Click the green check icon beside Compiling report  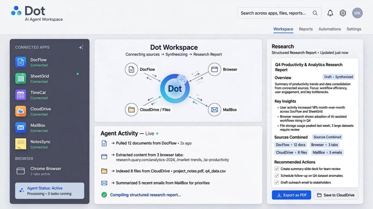(x=104, y=195)
